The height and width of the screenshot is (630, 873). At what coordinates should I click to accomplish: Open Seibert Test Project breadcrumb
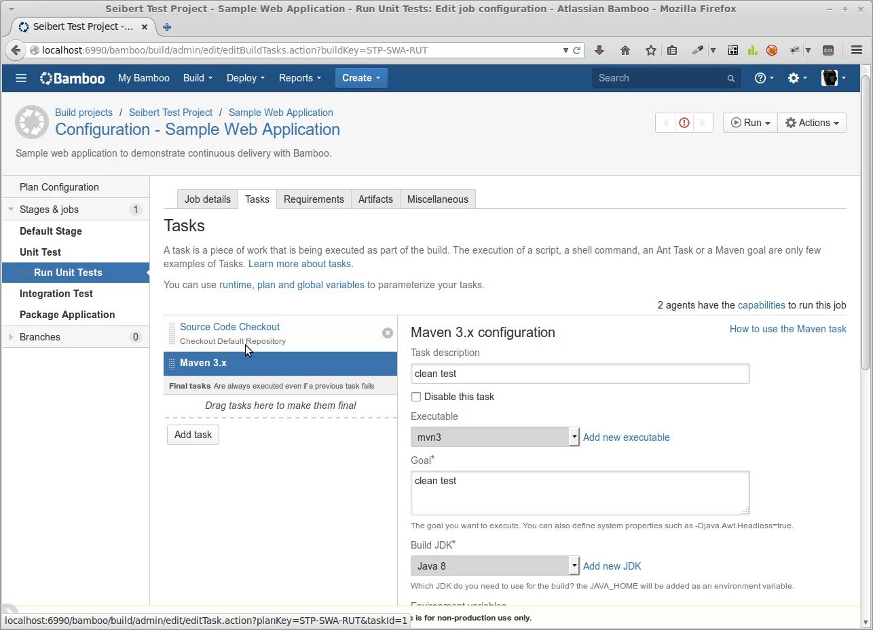[170, 113]
